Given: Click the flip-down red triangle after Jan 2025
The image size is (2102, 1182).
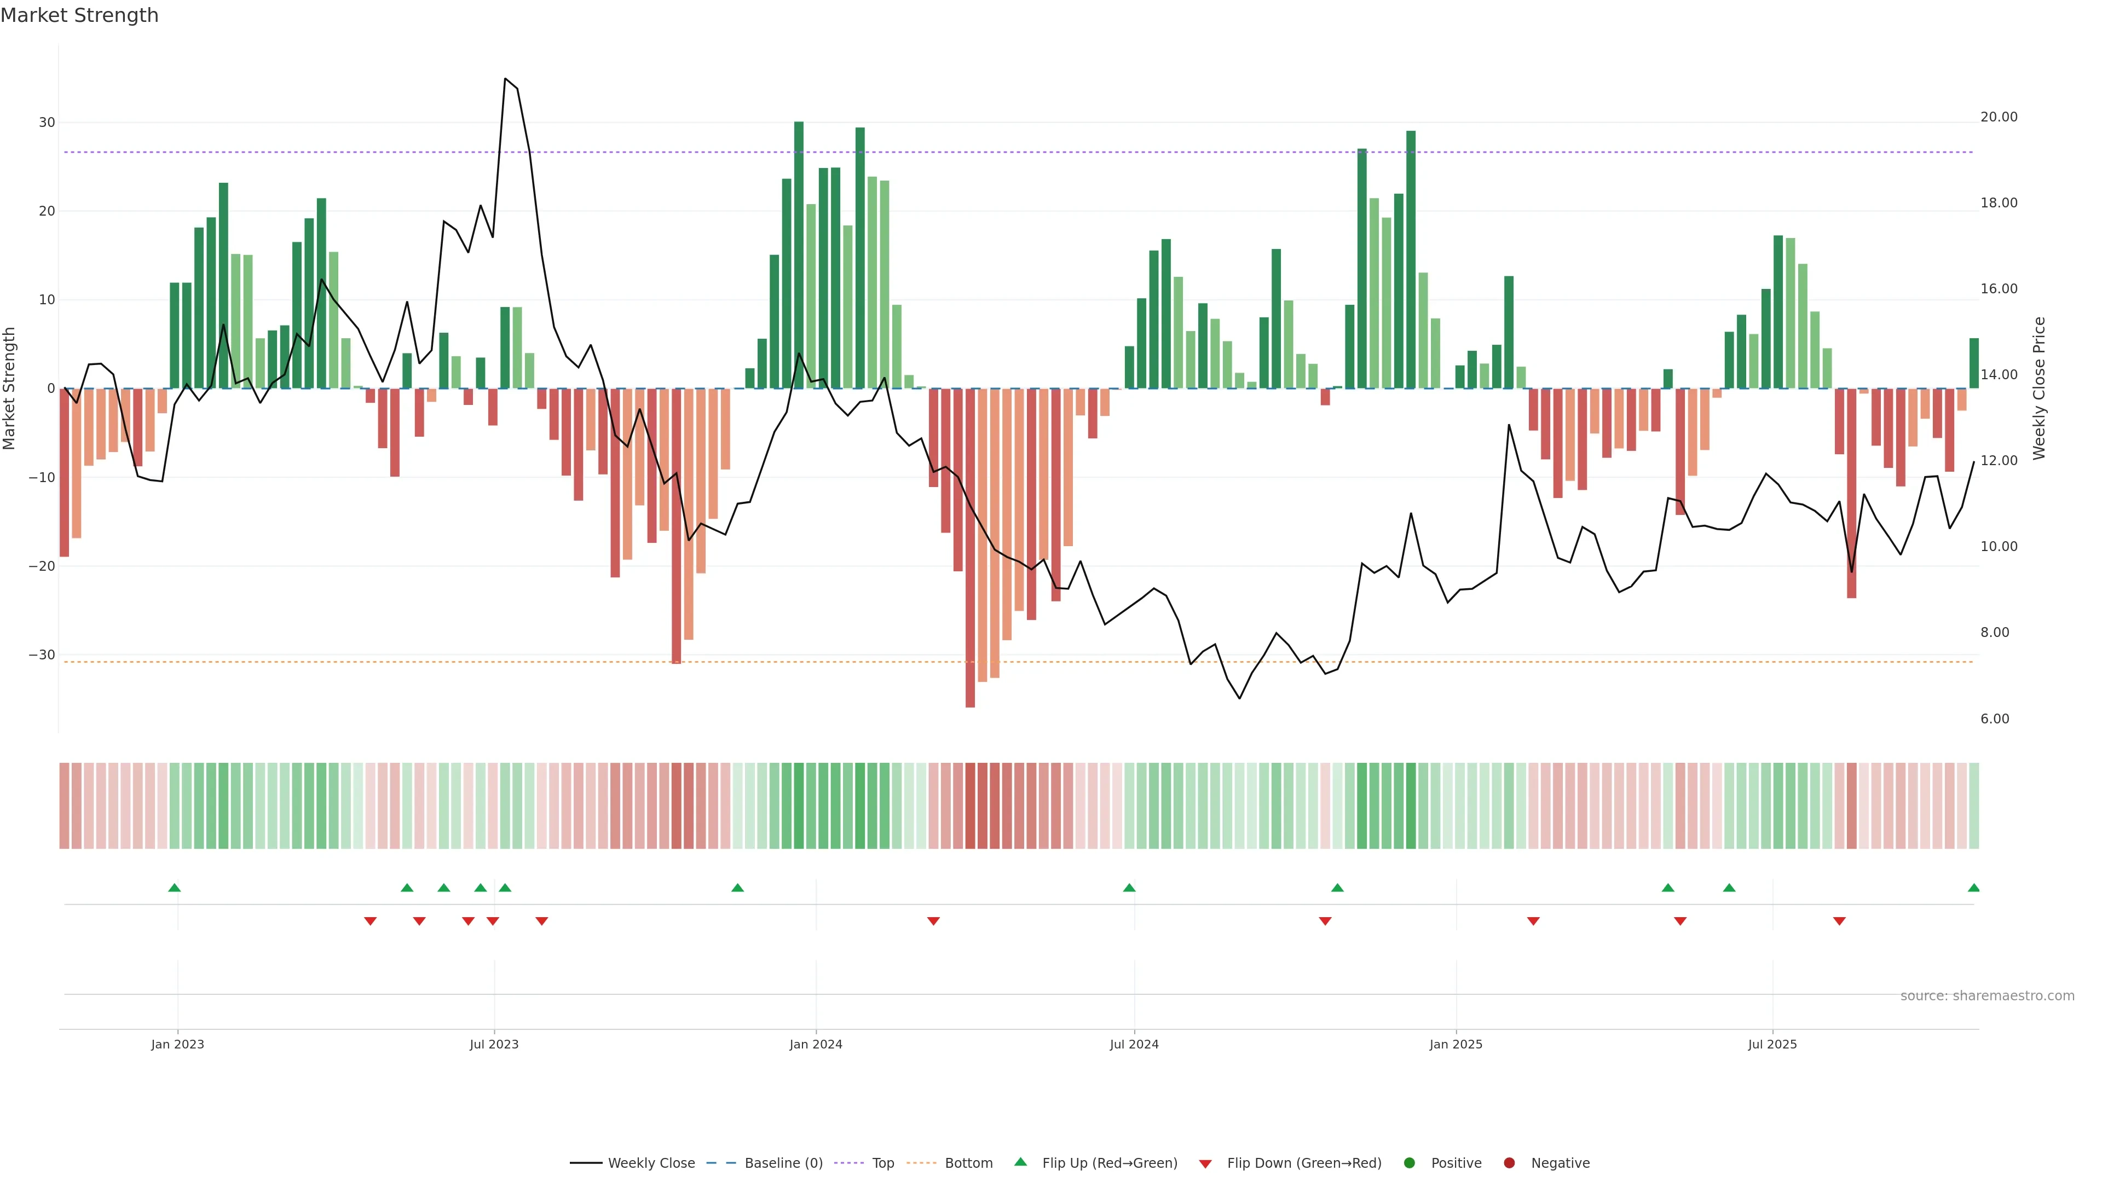Looking at the screenshot, I should tap(1533, 921).
